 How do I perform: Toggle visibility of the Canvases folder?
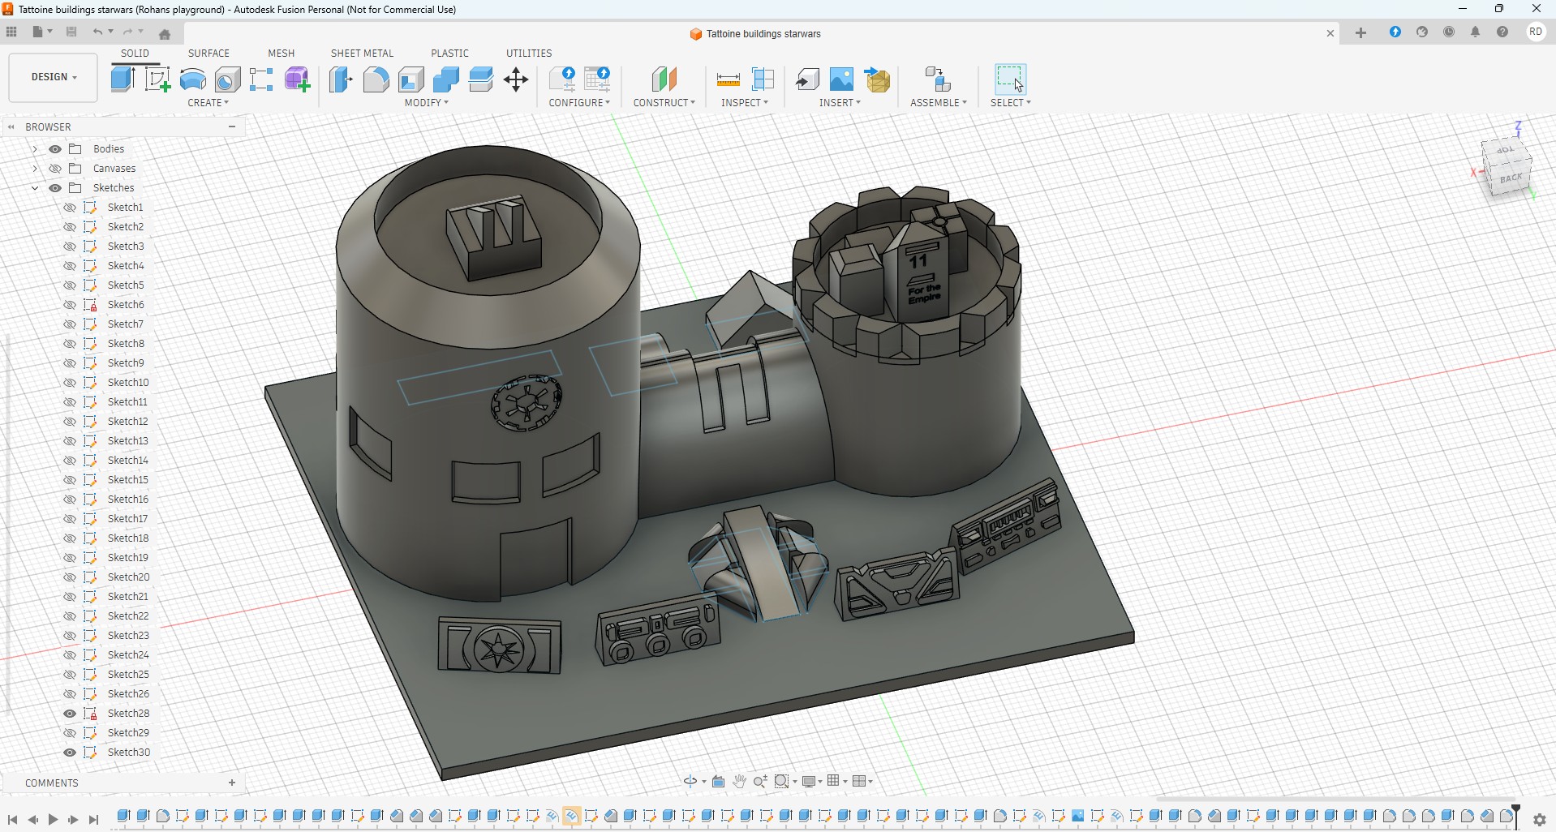[x=55, y=169]
